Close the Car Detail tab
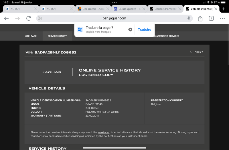The width and height of the screenshot is (229, 150). (108, 9)
